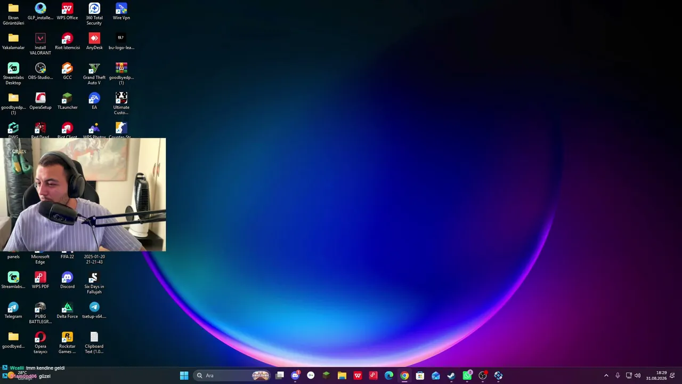The height and width of the screenshot is (384, 682).
Task: Open the notification bell in the taskbar
Action: pyautogui.click(x=672, y=375)
